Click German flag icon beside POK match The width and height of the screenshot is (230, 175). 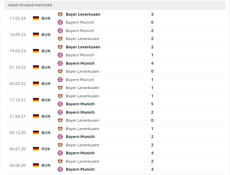(x=36, y=149)
